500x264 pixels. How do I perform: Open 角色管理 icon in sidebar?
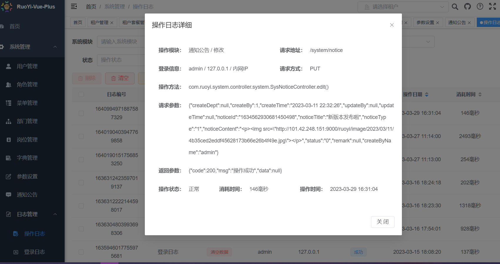coord(9,85)
